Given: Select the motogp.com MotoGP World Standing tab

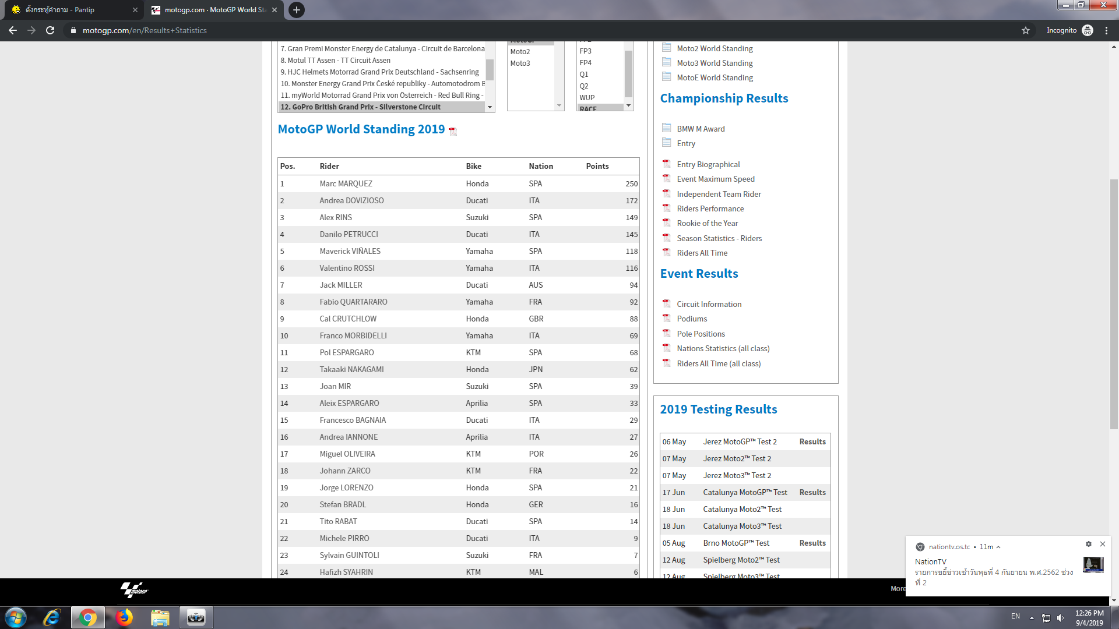Looking at the screenshot, I should point(213,10).
